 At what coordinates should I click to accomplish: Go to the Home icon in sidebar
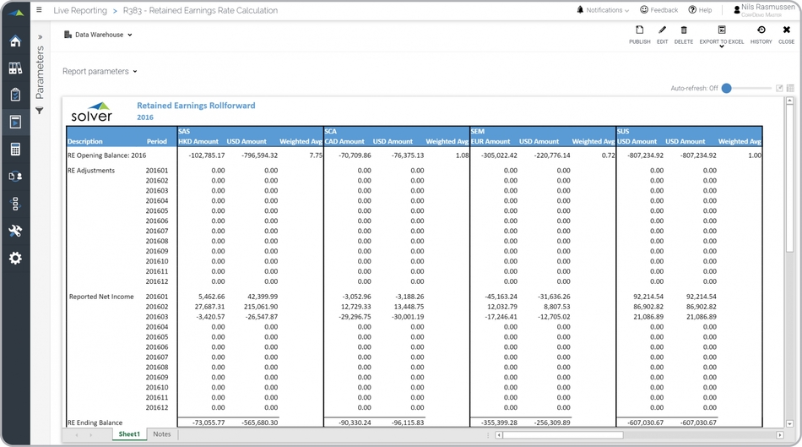(15, 41)
